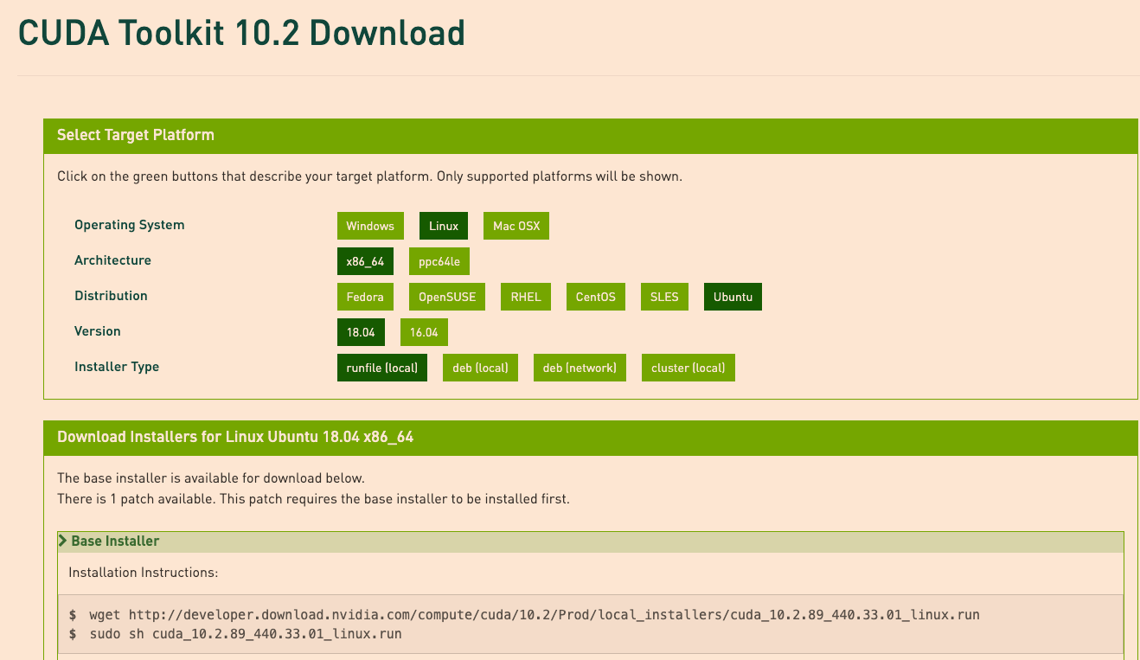The image size is (1140, 660).
Task: Click the '1 patch available' notice text
Action: click(x=313, y=499)
